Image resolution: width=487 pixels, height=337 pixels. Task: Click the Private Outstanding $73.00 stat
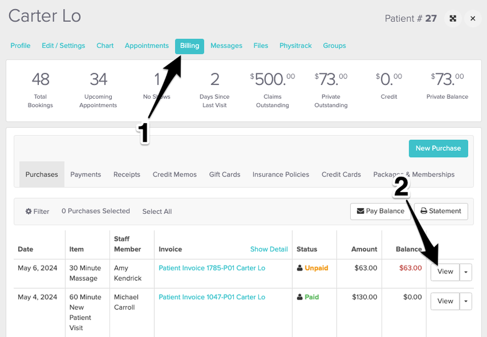[x=331, y=90]
